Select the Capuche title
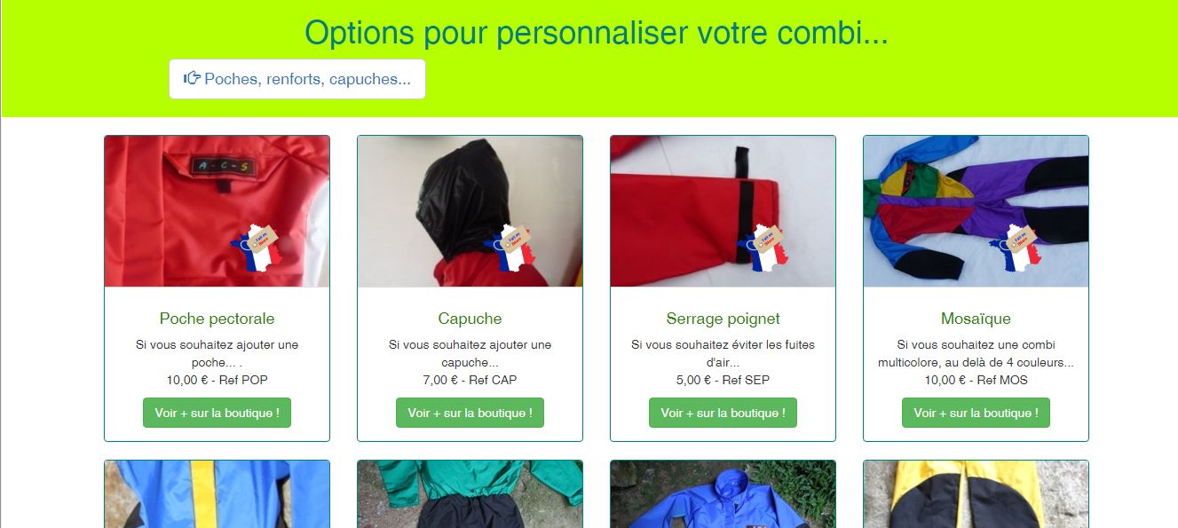Viewport: 1178px width, 528px height. [470, 319]
